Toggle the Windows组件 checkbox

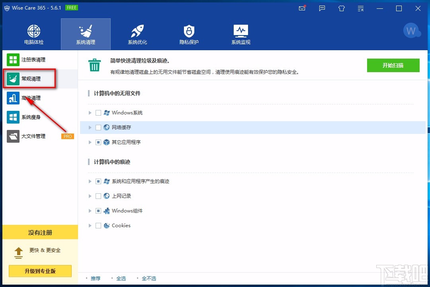tap(98, 211)
